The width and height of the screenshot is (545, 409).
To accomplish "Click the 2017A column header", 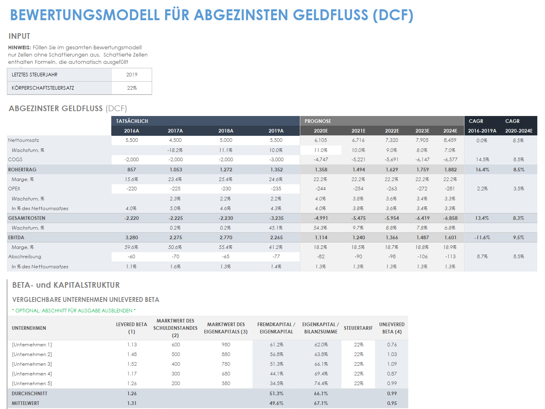I will point(175,131).
